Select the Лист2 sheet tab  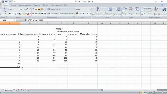(x=16, y=90)
